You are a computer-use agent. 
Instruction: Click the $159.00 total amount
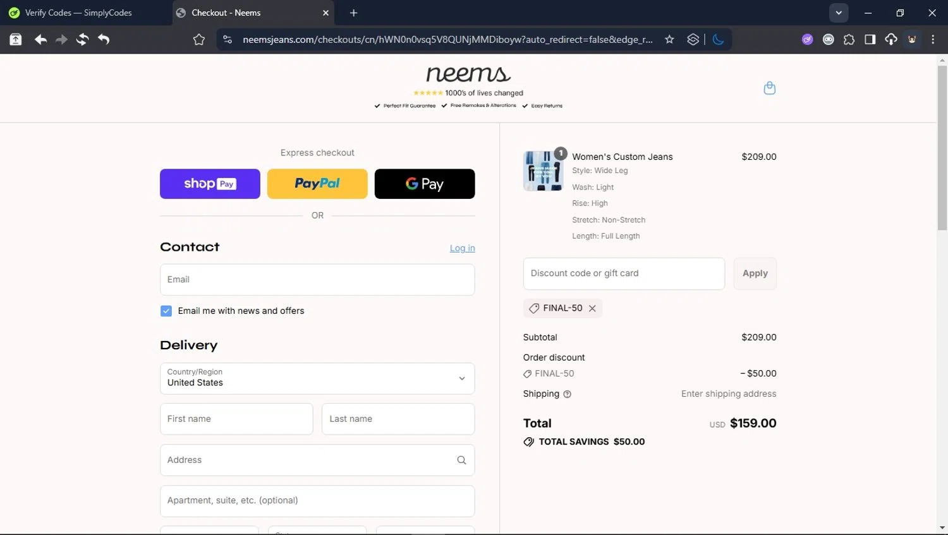753,423
